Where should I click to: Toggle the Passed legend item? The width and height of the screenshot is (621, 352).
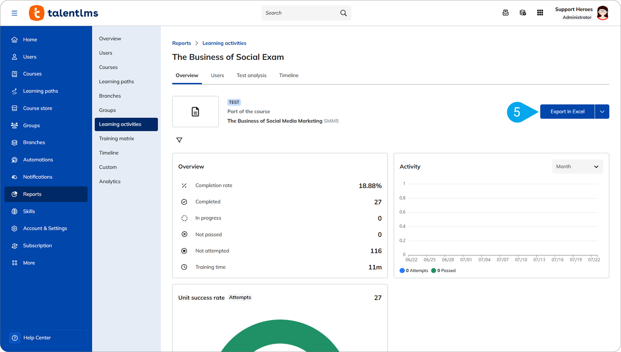click(x=443, y=271)
